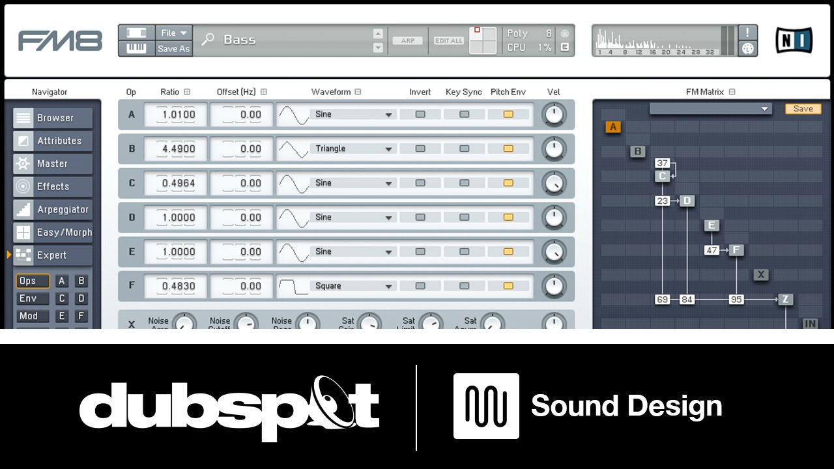This screenshot has width=834, height=469.
Task: Select operator F node in FM Matrix
Action: (x=736, y=250)
